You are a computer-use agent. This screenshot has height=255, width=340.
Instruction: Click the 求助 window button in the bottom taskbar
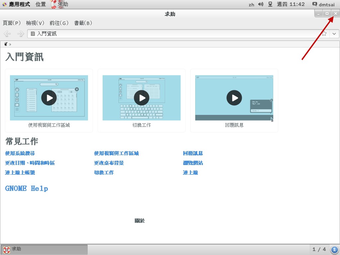(x=43, y=249)
